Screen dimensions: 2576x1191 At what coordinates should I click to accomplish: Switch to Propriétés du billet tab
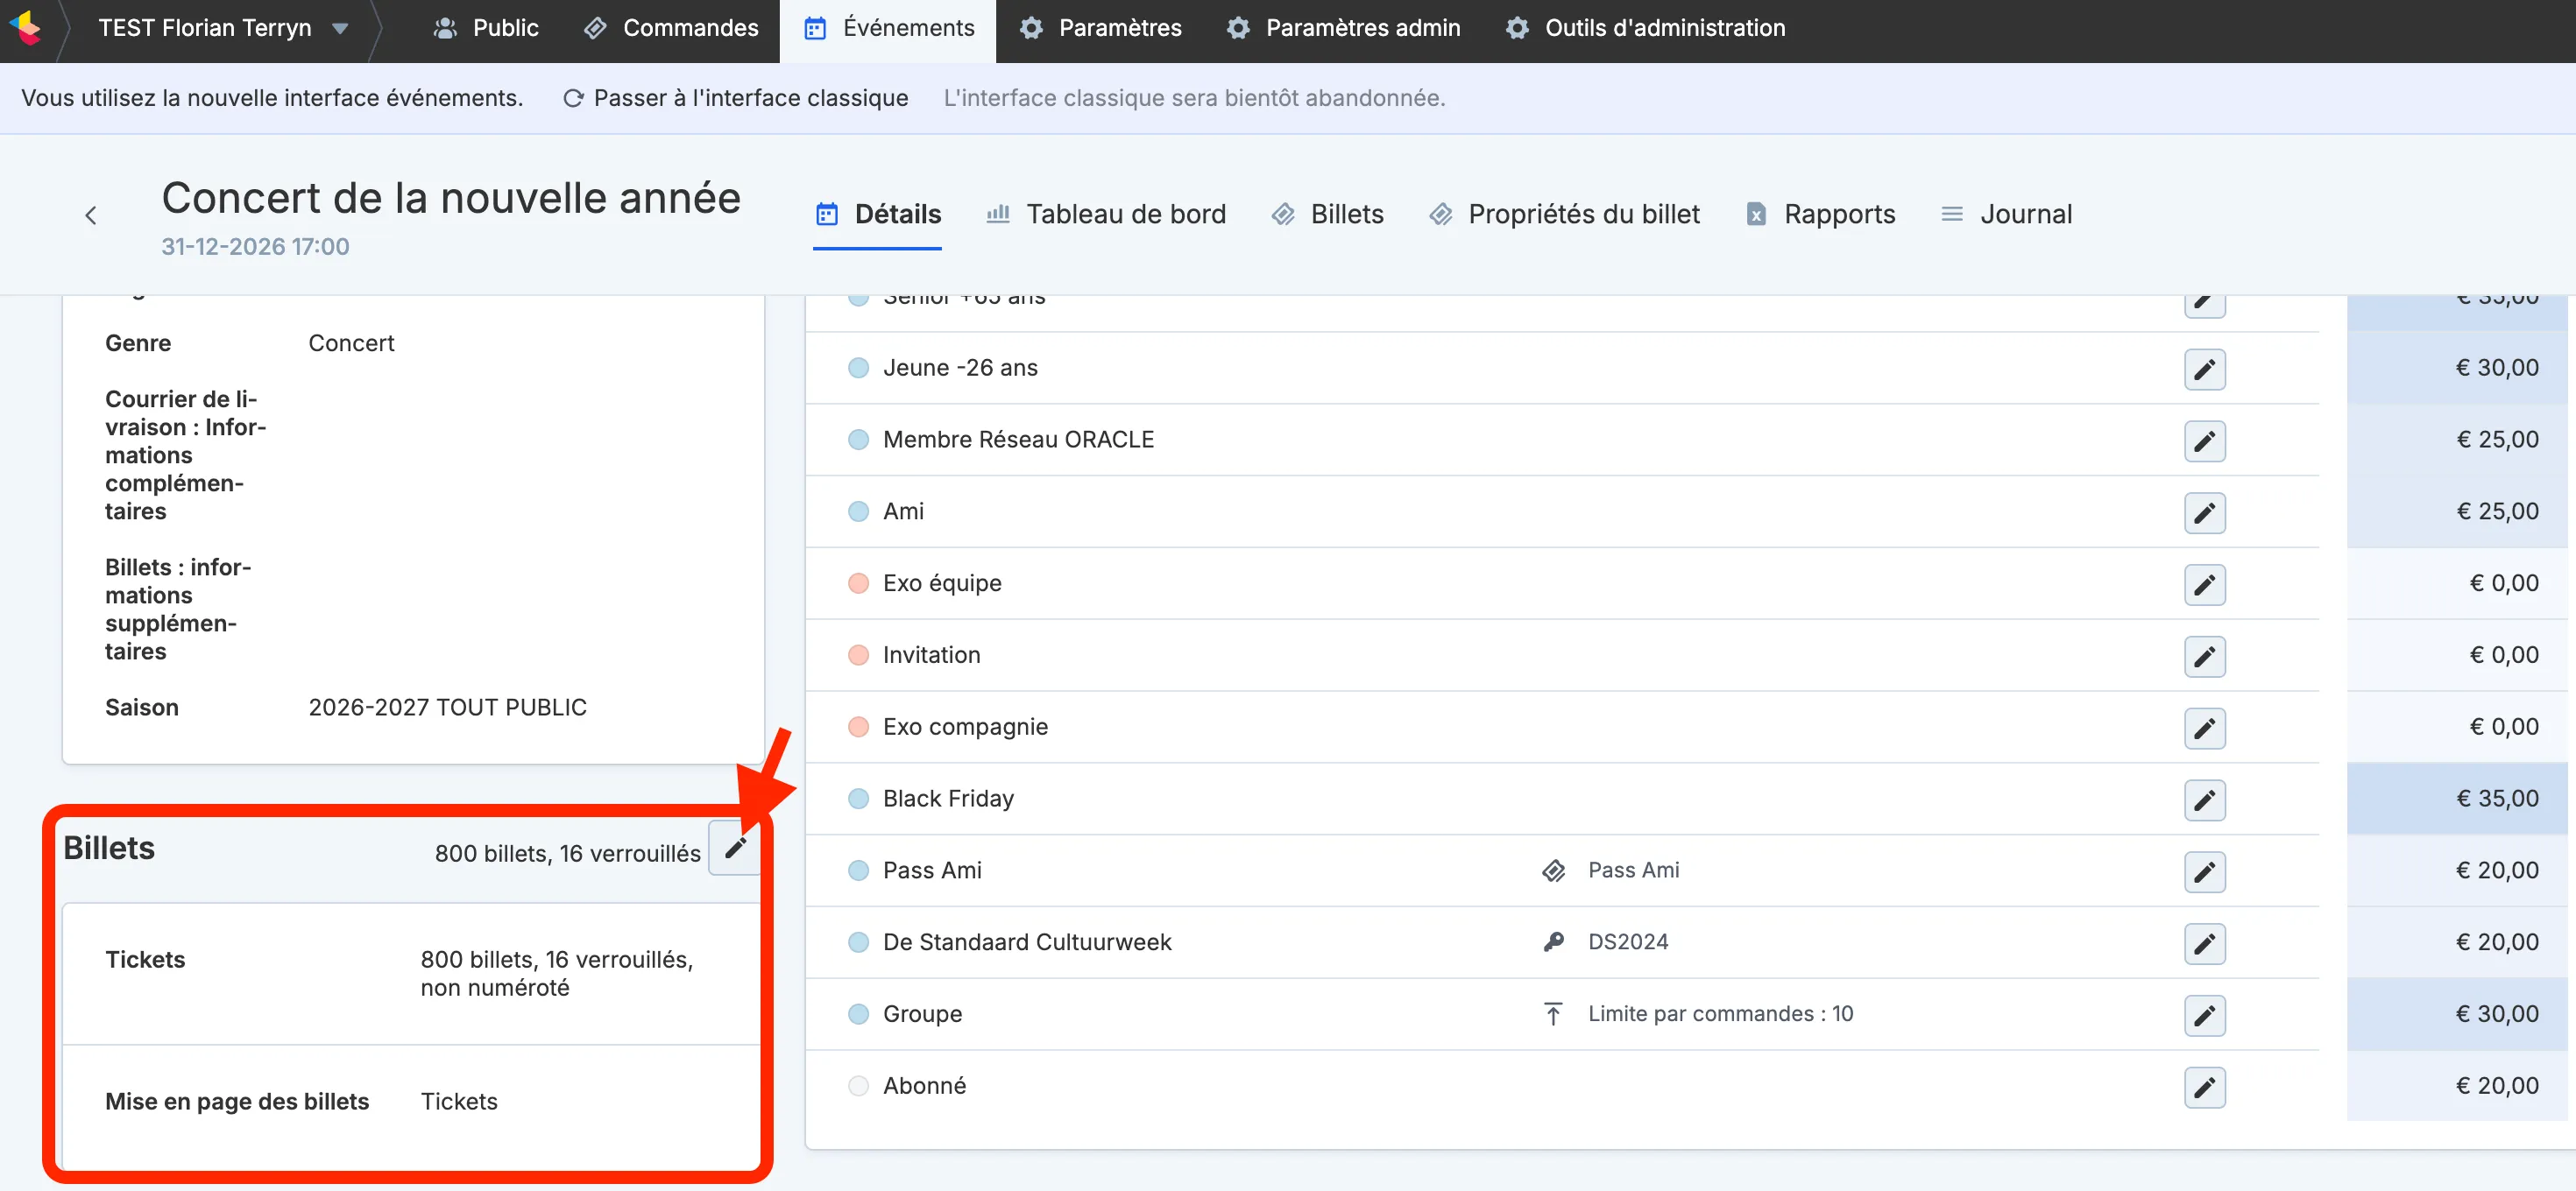[1564, 215]
